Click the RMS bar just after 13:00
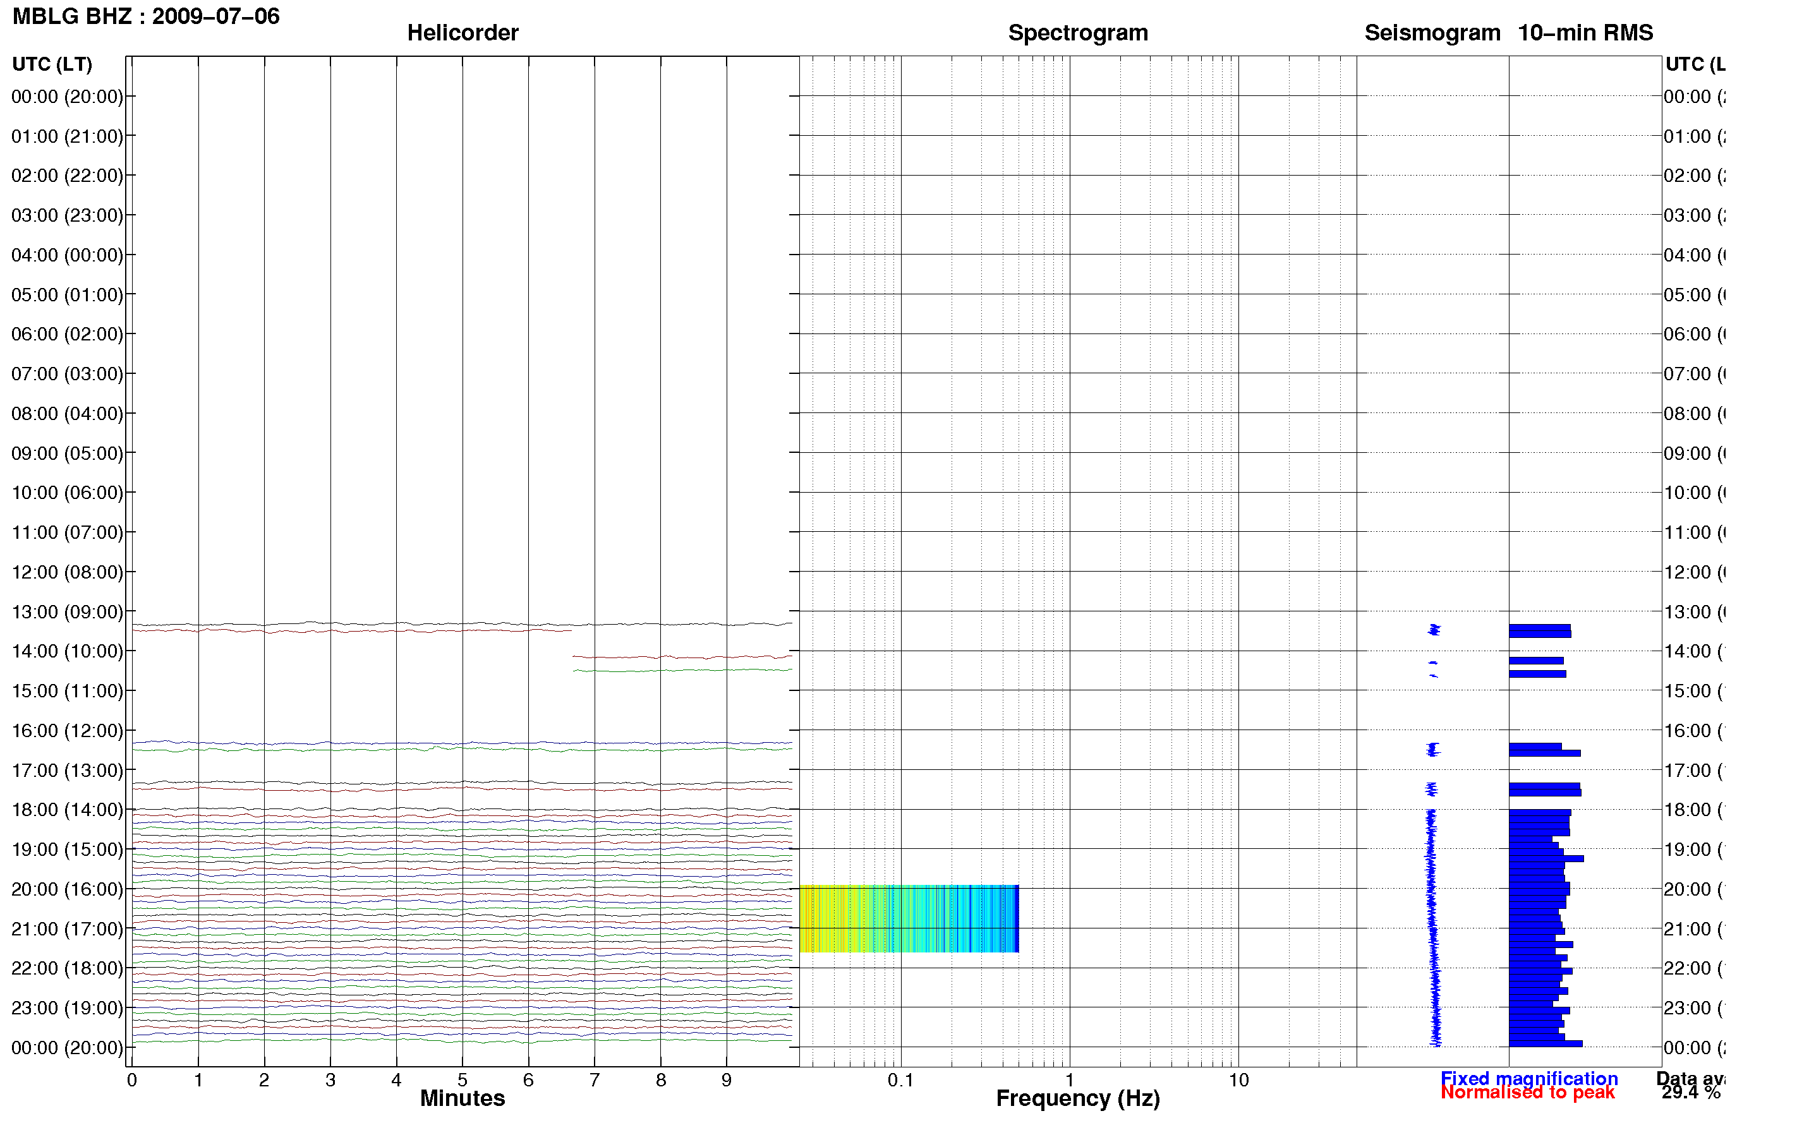 coord(1539,628)
